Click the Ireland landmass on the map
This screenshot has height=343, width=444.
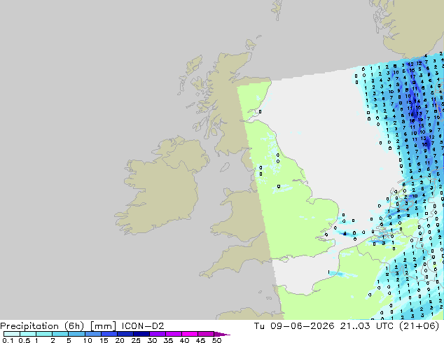coord(161,187)
